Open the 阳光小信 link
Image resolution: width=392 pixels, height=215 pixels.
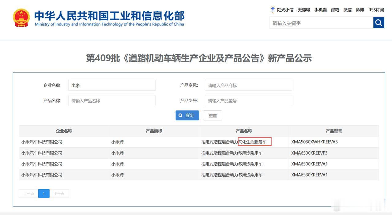[x=285, y=10]
